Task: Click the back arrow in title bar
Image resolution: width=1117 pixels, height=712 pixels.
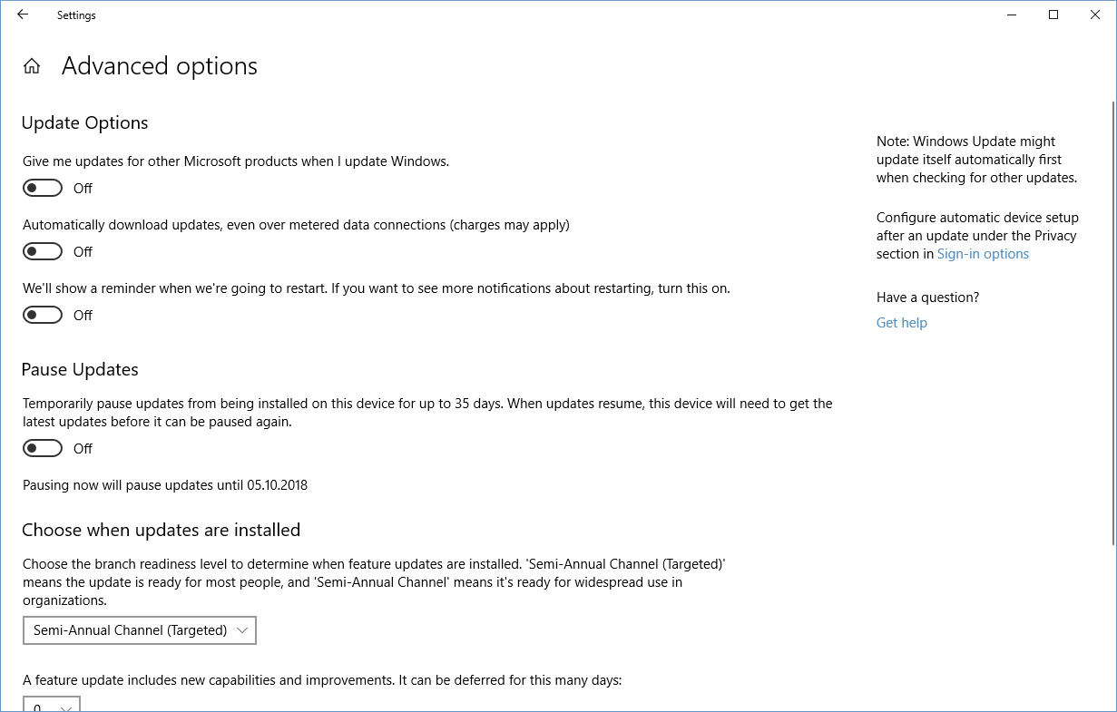Action: (x=23, y=15)
